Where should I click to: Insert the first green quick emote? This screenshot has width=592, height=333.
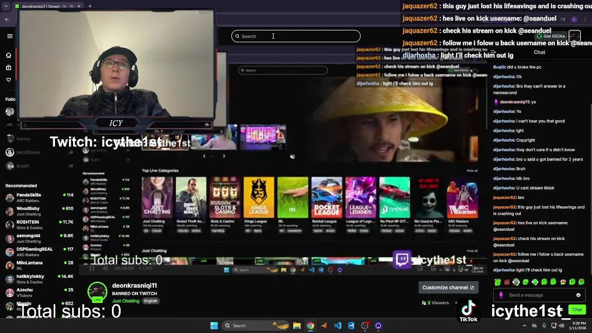[x=498, y=282]
